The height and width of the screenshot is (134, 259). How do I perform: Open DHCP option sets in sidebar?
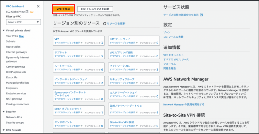point(16,72)
